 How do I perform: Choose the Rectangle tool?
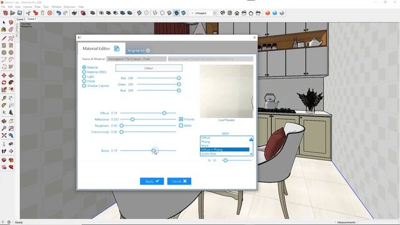point(4,46)
